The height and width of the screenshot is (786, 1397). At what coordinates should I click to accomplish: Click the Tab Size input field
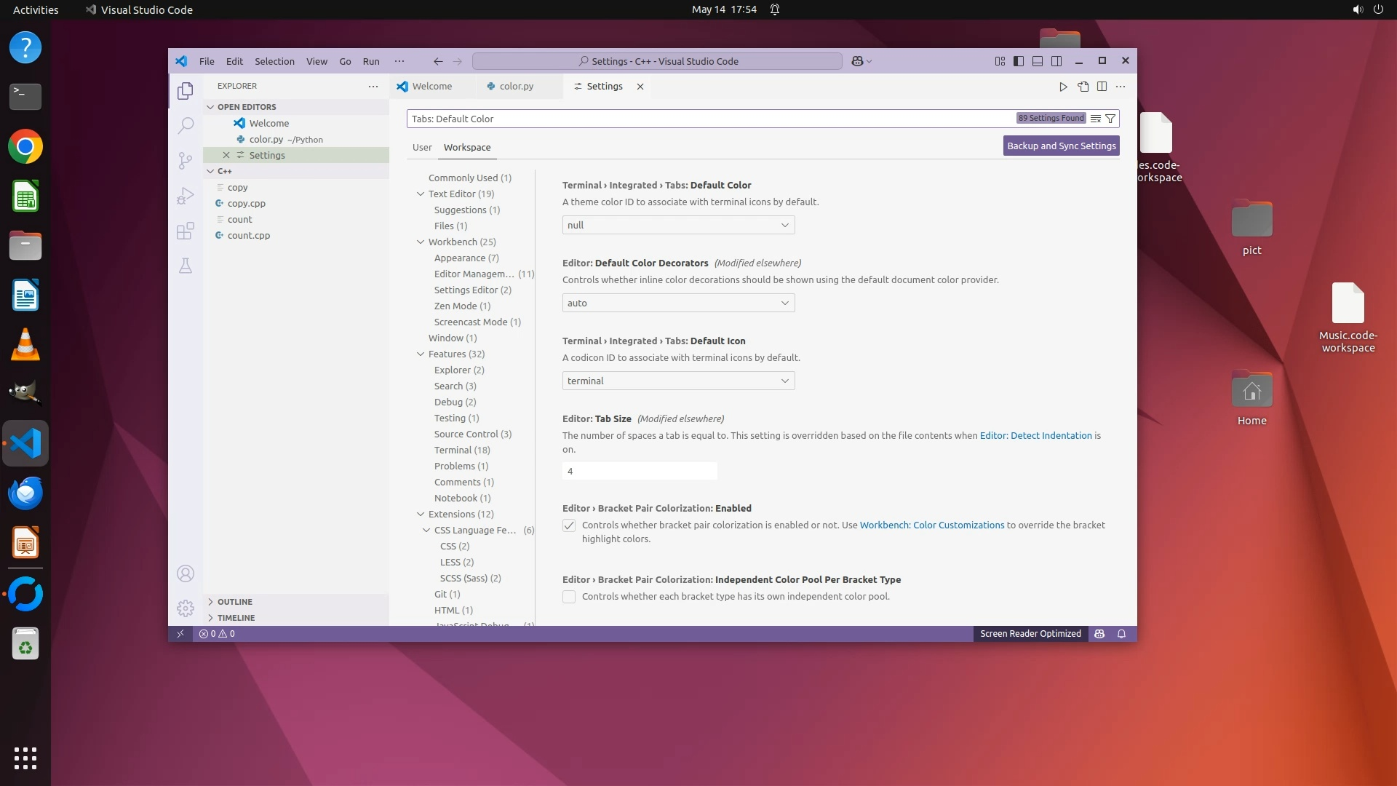point(639,471)
